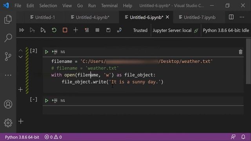
Task: Run all cells in the notebook toolbar
Action: click(22, 30)
